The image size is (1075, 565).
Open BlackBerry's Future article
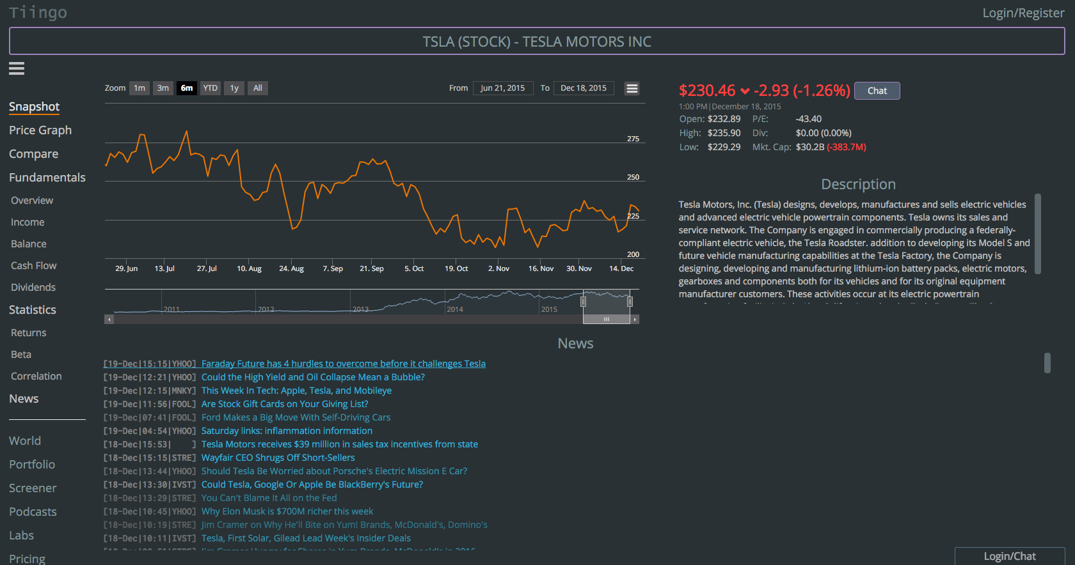click(312, 484)
